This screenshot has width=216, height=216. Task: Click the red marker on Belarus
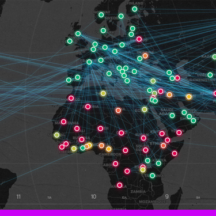click(x=139, y=39)
